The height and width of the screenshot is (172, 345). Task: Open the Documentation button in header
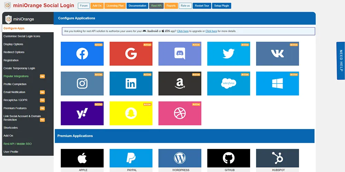click(137, 6)
